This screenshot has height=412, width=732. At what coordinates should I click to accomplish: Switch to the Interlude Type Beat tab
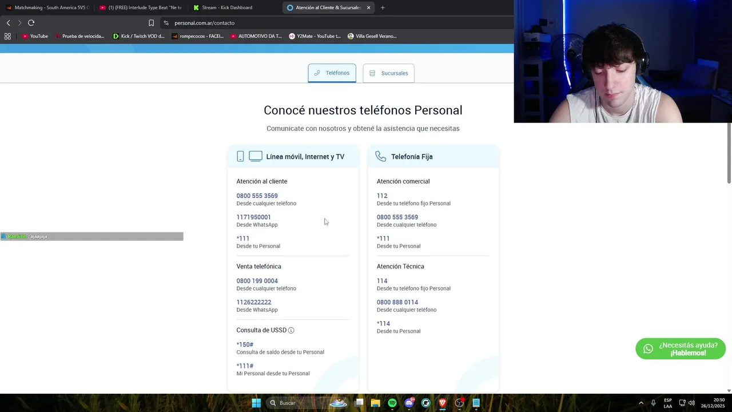[140, 7]
